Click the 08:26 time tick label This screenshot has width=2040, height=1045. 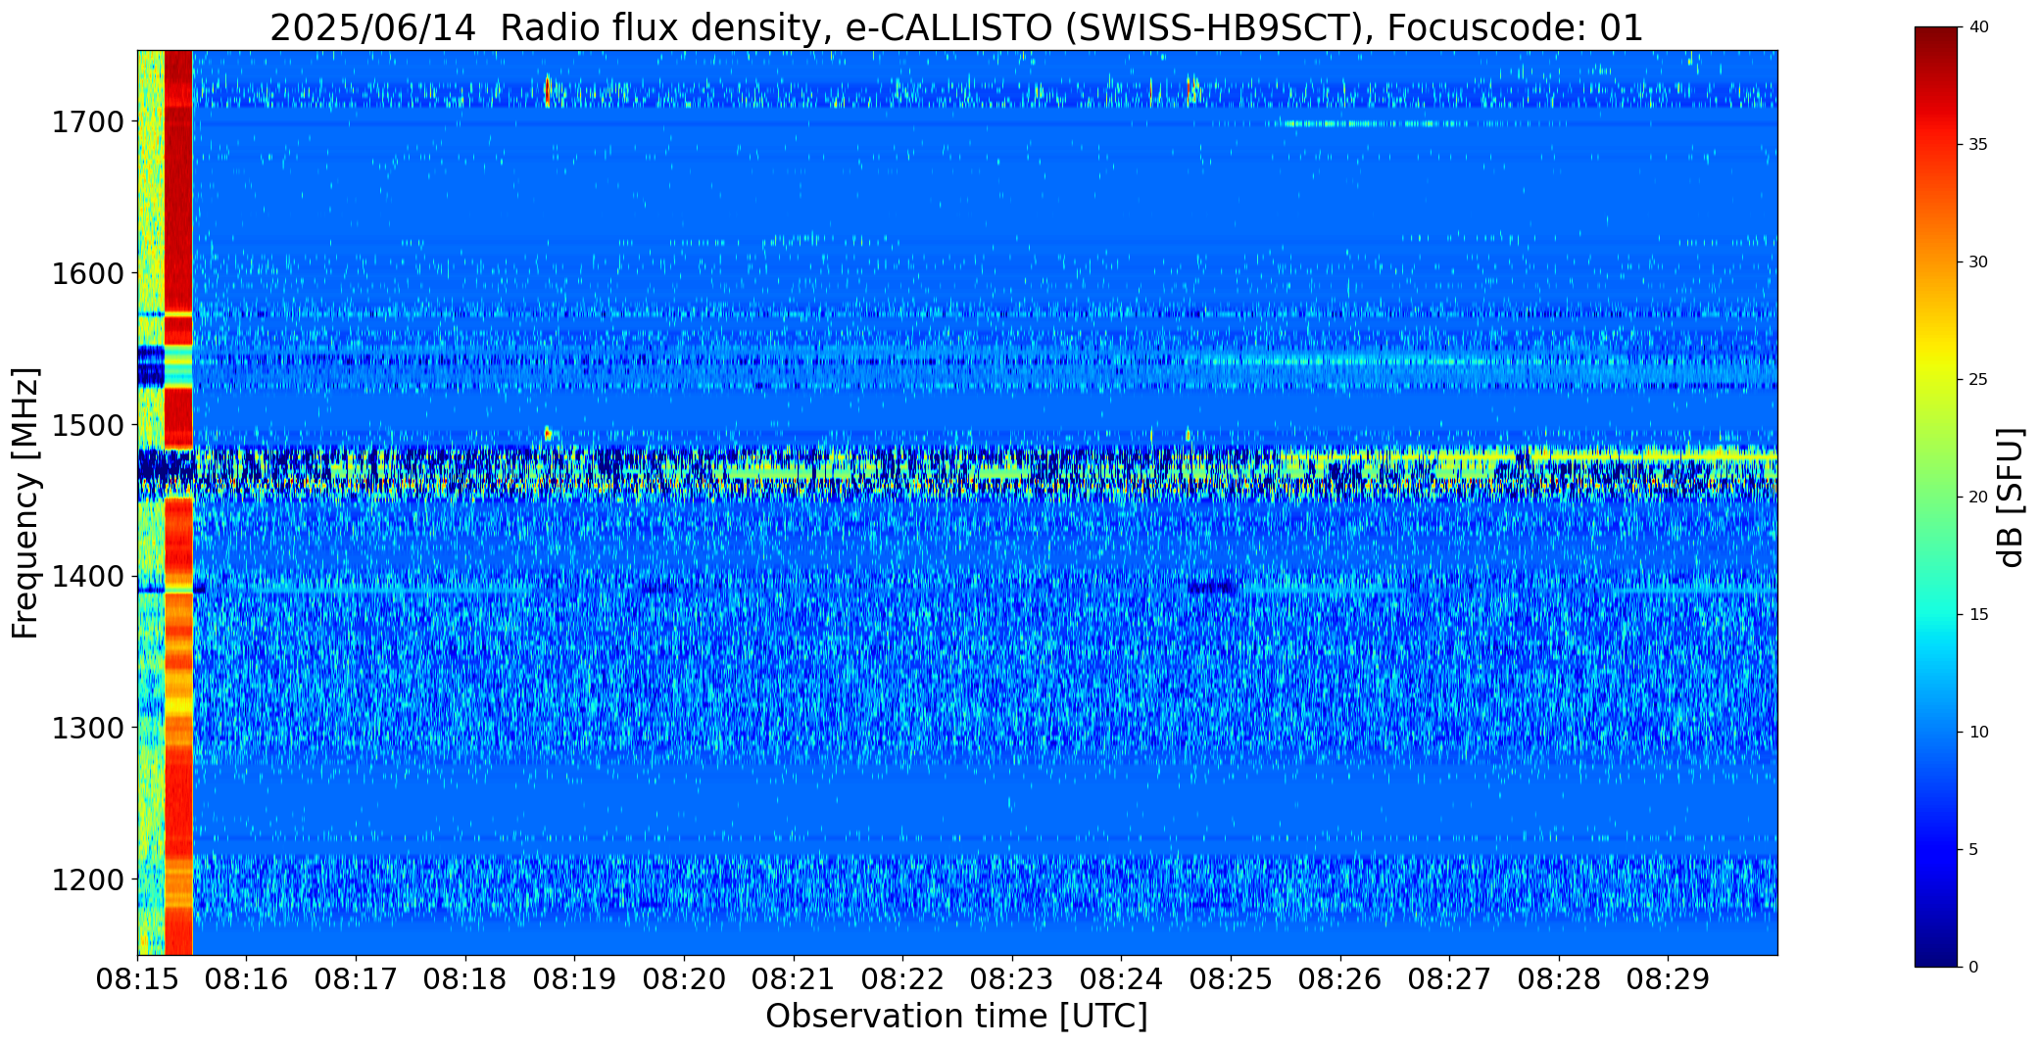point(1340,979)
